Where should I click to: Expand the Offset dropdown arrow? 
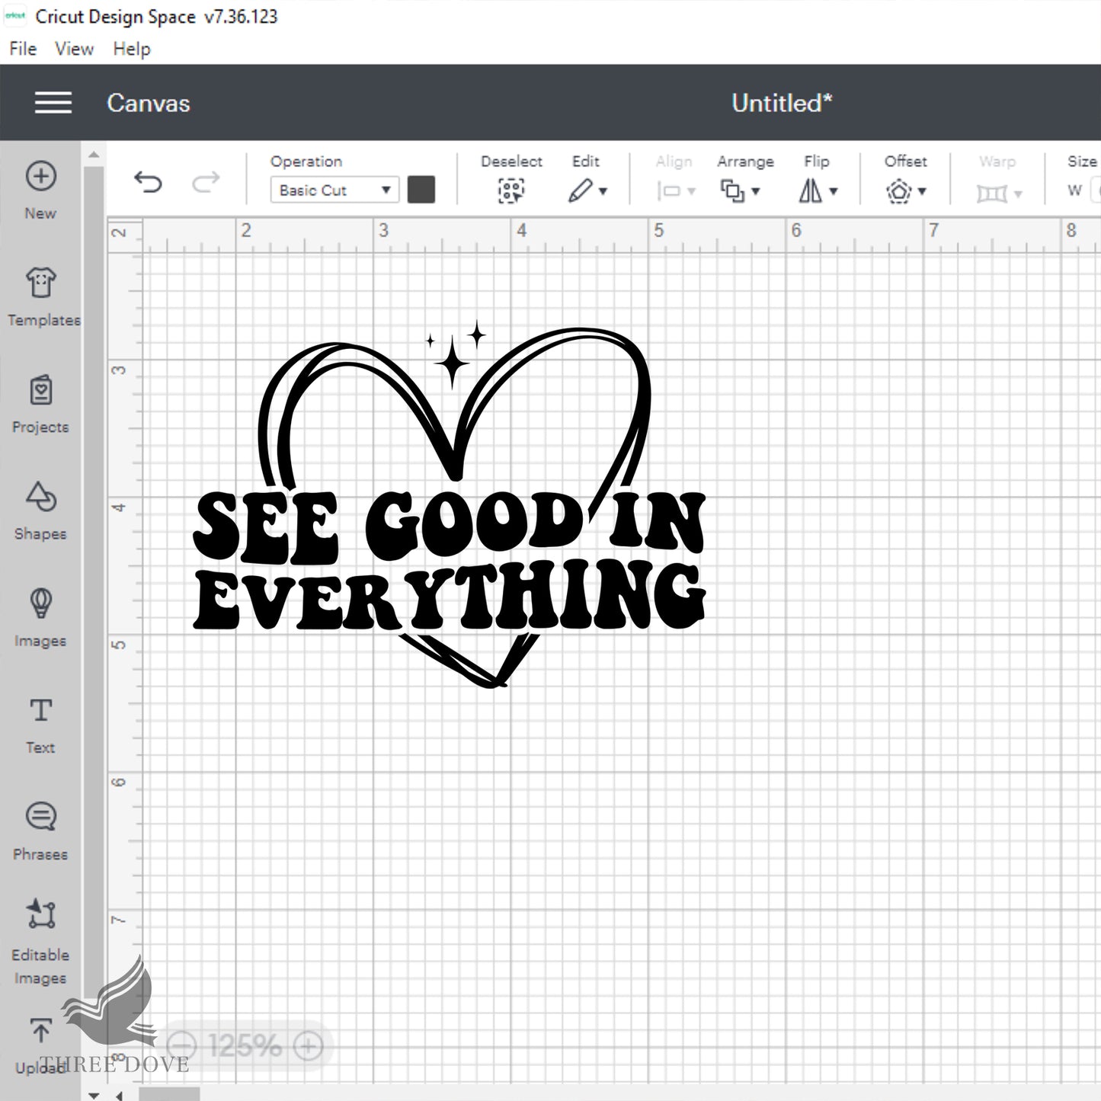922,191
